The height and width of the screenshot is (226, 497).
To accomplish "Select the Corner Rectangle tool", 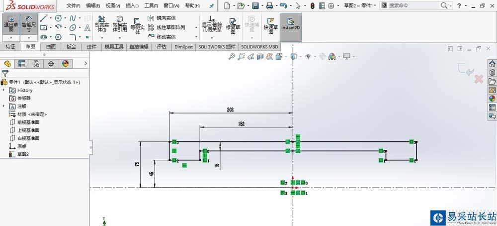I will point(44,27).
